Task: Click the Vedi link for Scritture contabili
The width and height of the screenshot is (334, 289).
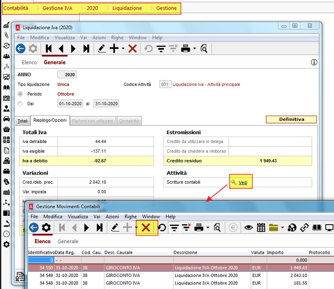Action: pos(243,183)
